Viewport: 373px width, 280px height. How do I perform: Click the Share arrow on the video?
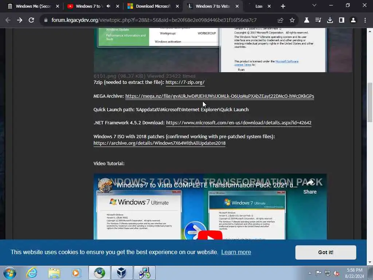point(310,187)
